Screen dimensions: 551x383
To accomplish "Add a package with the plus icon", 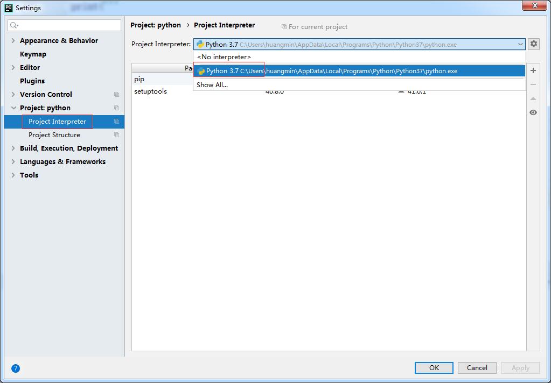I will pyautogui.click(x=533, y=70).
